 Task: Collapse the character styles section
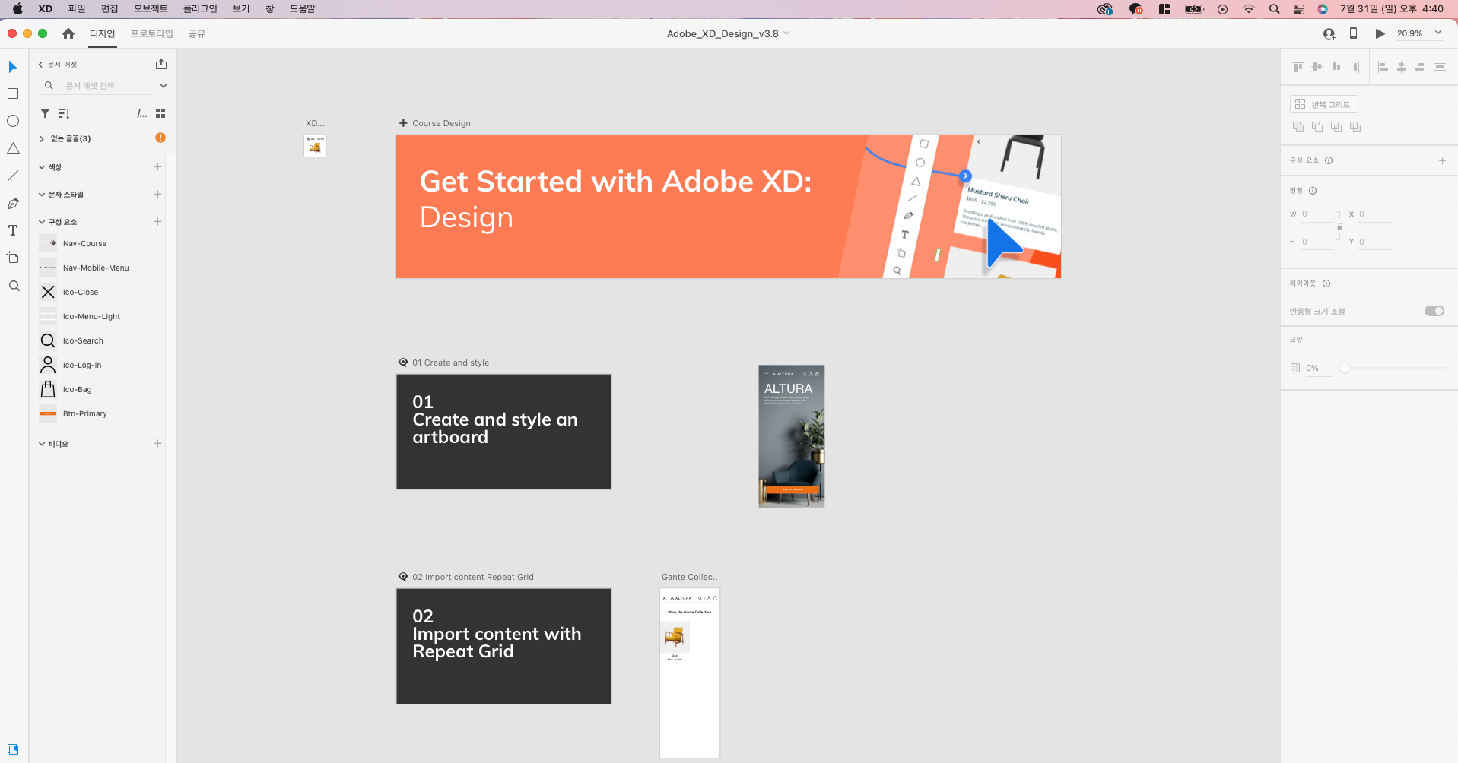click(x=42, y=195)
